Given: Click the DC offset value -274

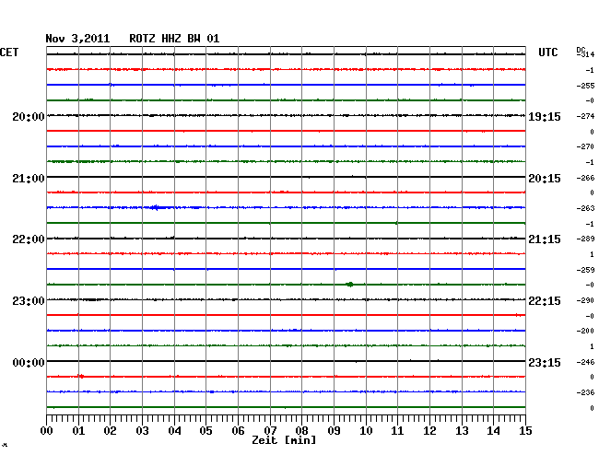Looking at the screenshot, I should point(585,116).
